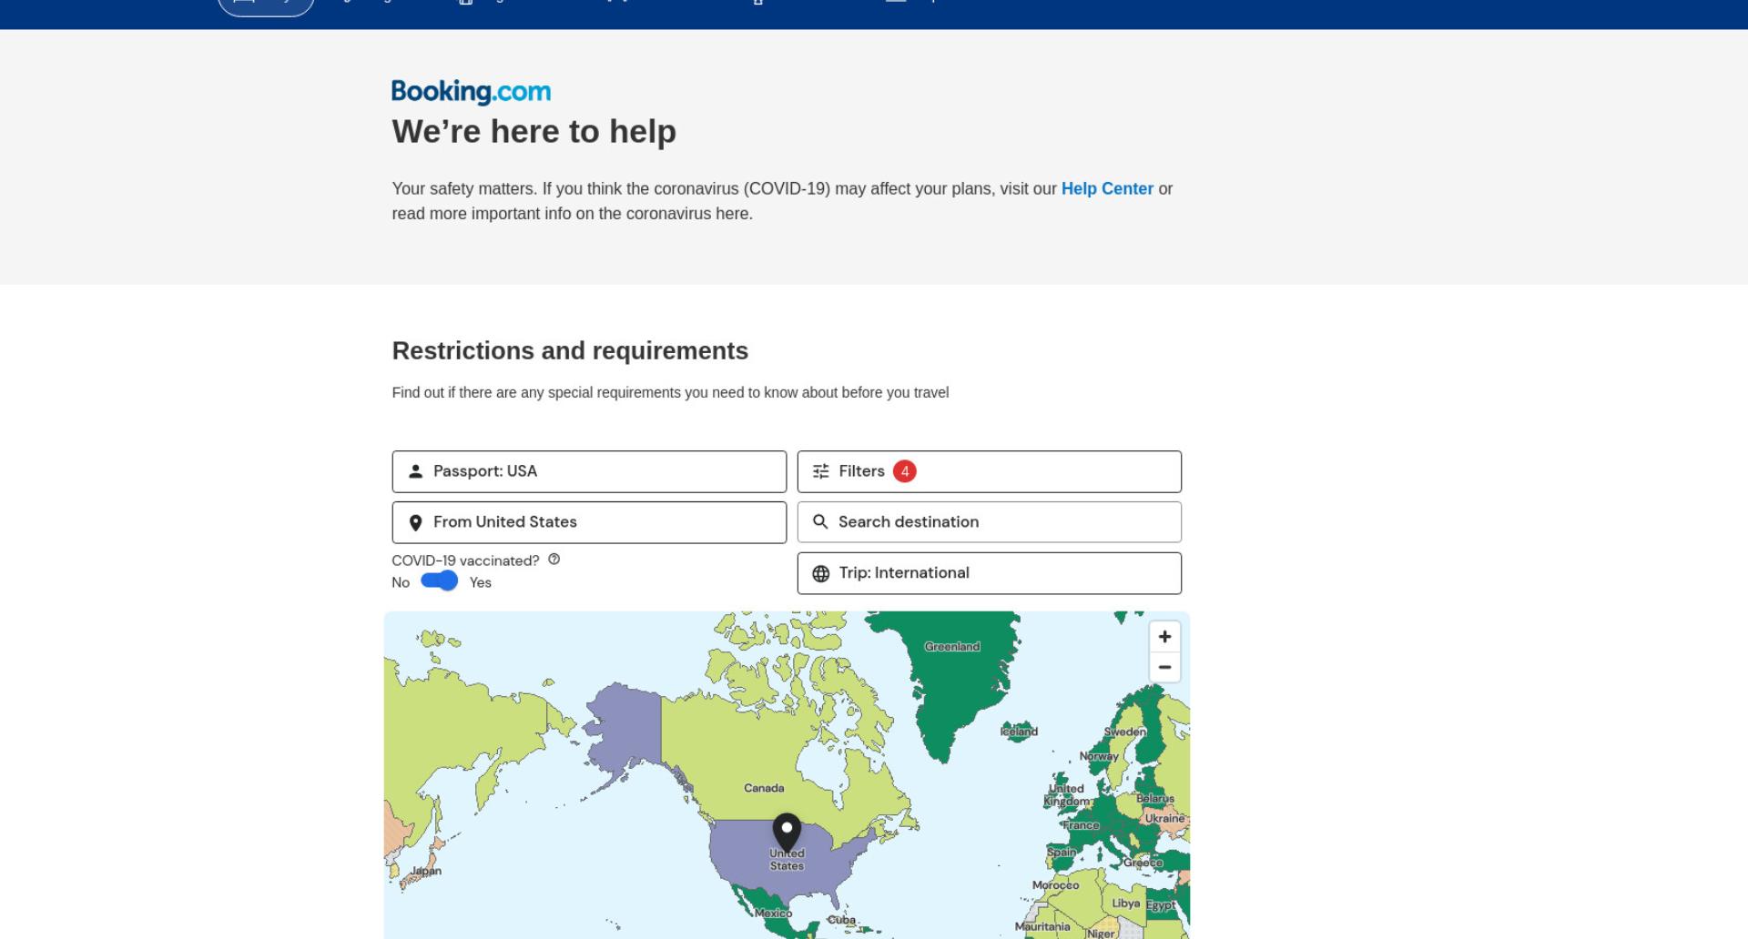This screenshot has width=1748, height=939.
Task: Click the Restrictions and requirements heading
Action: coord(570,350)
